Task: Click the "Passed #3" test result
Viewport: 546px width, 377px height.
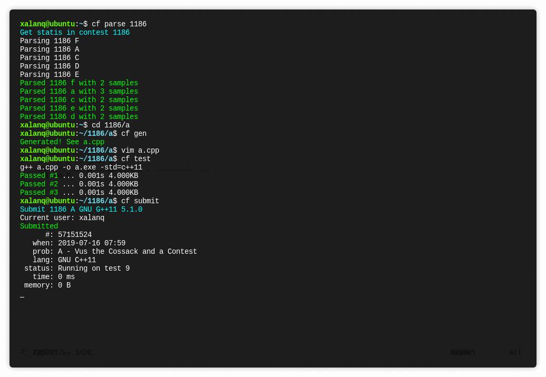Action: (x=39, y=193)
